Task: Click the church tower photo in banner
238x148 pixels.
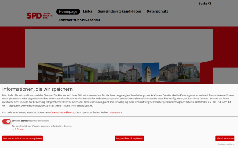Action: (151, 73)
